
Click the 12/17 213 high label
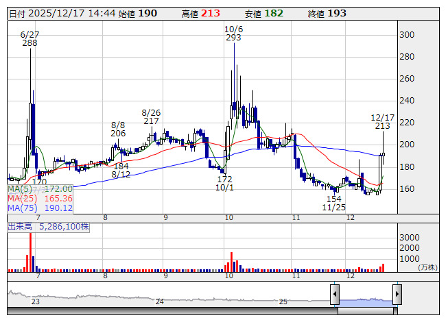(383, 122)
